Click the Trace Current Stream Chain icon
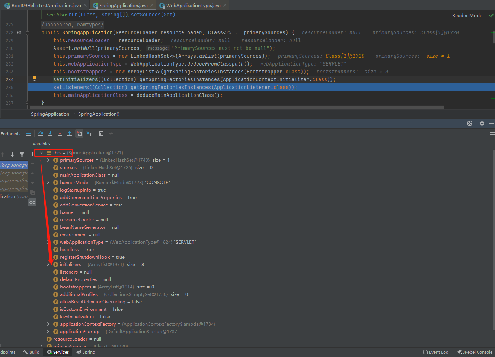 (111, 133)
